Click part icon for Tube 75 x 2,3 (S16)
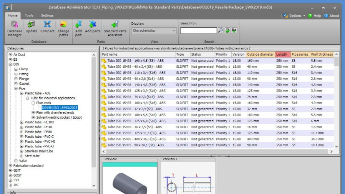Viewport: 345px width, 194px height. pyautogui.click(x=104, y=97)
